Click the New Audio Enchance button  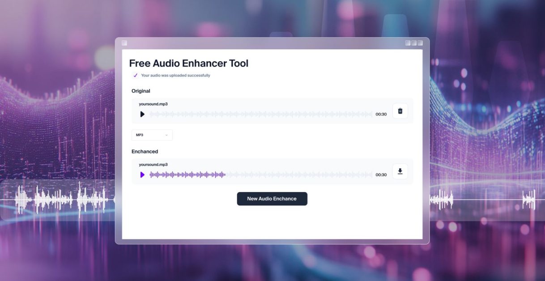tap(272, 199)
